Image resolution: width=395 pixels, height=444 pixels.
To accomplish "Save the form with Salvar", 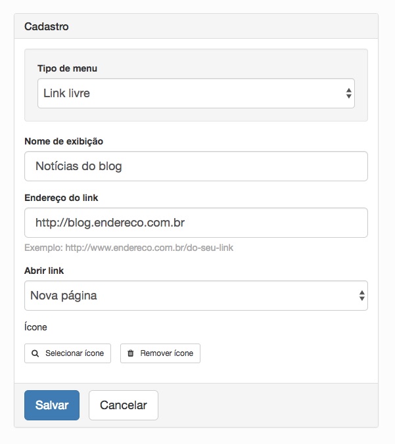I will (52, 405).
